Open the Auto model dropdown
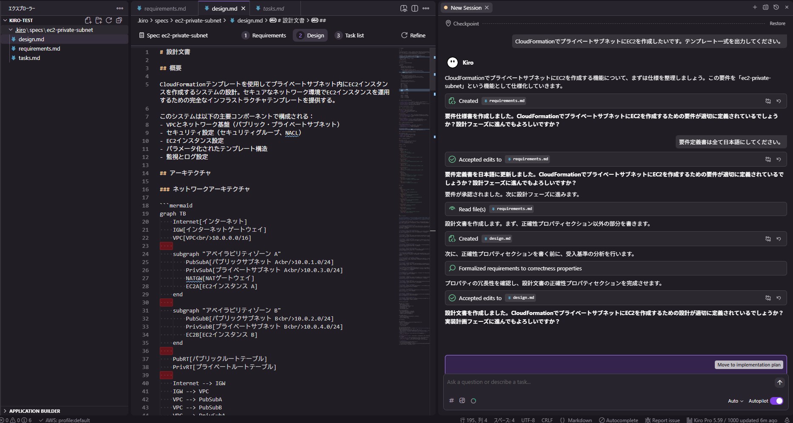The width and height of the screenshot is (793, 423). click(736, 401)
